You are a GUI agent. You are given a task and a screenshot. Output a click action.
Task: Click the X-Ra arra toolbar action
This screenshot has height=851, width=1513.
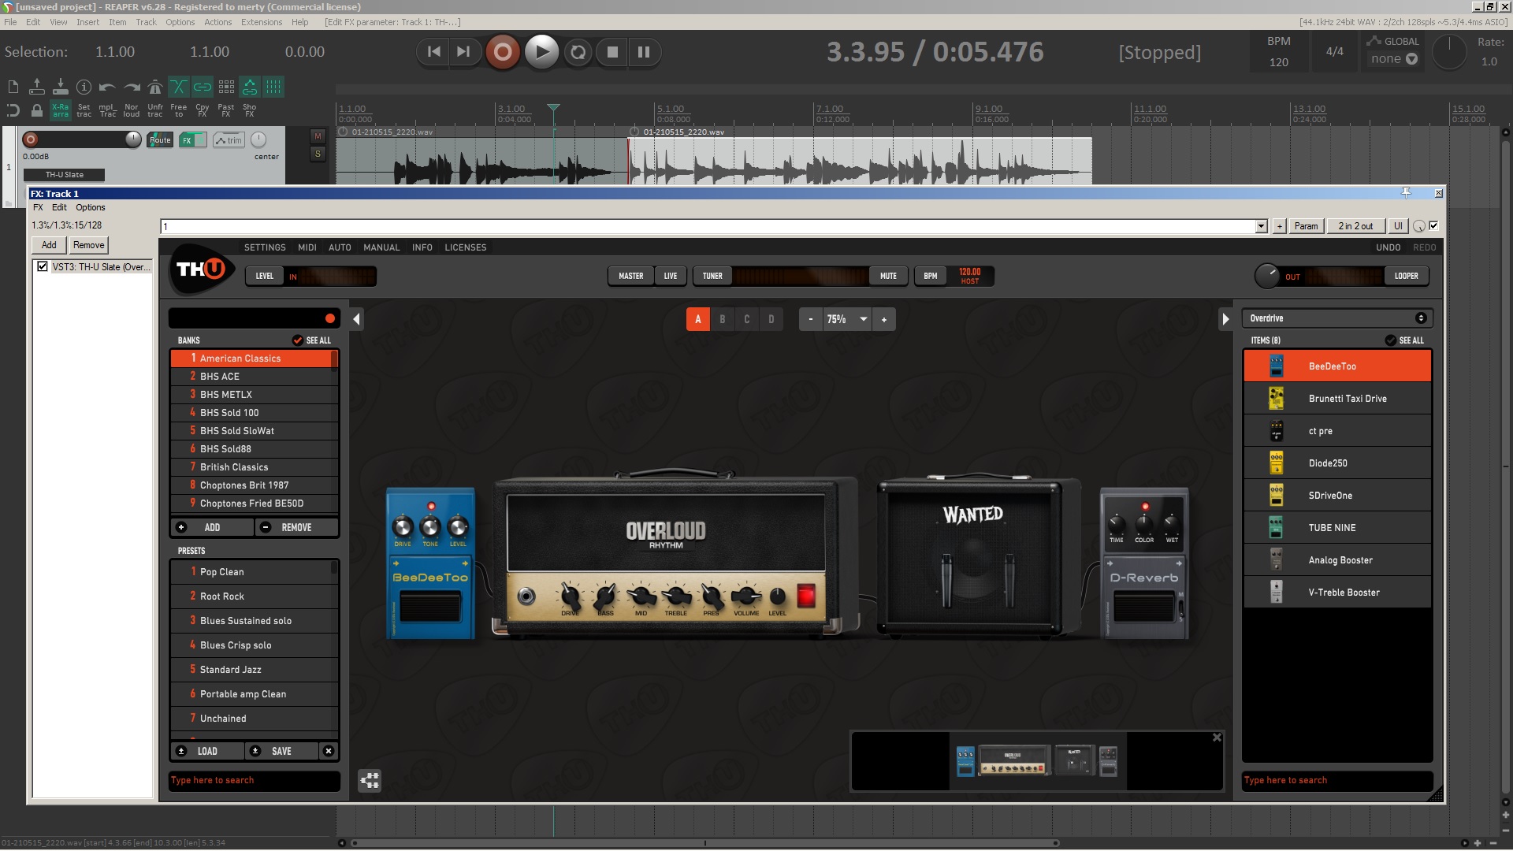(x=60, y=110)
